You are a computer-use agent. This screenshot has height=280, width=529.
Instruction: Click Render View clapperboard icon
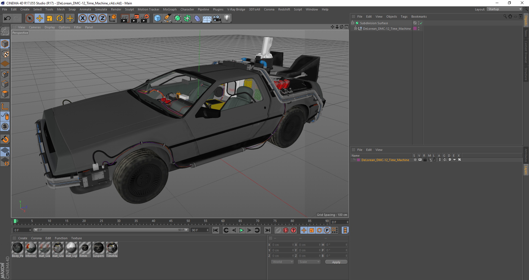click(125, 18)
